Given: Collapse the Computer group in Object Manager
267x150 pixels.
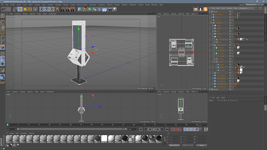Looking at the screenshot, I should [211, 23].
